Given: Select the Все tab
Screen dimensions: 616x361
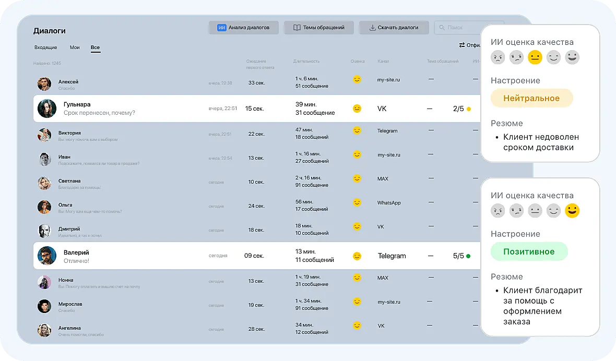Looking at the screenshot, I should (95, 47).
